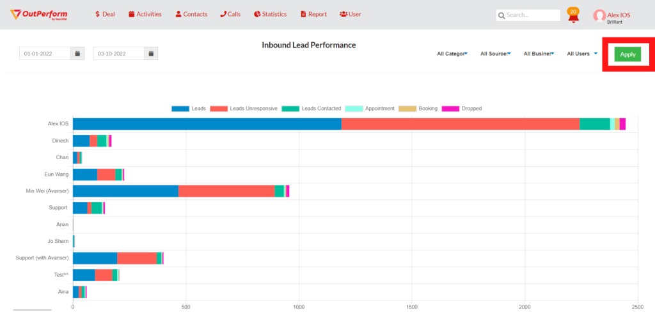This screenshot has width=655, height=317.
Task: Go to the Report menu
Action: [313, 14]
